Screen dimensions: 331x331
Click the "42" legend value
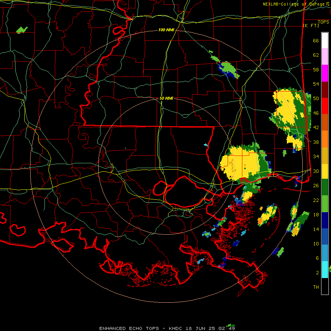[x=316, y=128]
